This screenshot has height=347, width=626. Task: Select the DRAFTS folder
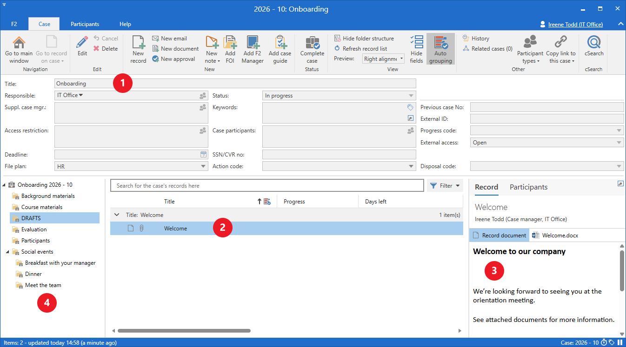[x=54, y=218]
